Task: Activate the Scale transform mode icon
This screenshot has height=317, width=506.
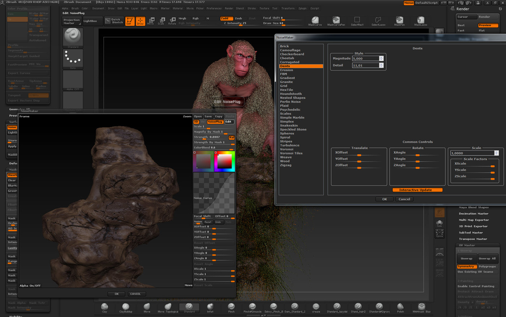Action: point(161,21)
